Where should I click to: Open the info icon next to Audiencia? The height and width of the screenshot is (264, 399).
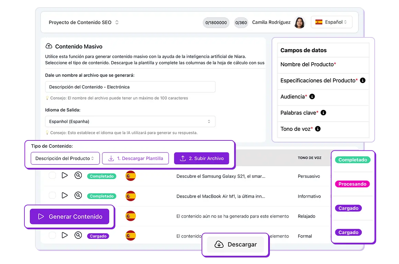[x=312, y=96]
